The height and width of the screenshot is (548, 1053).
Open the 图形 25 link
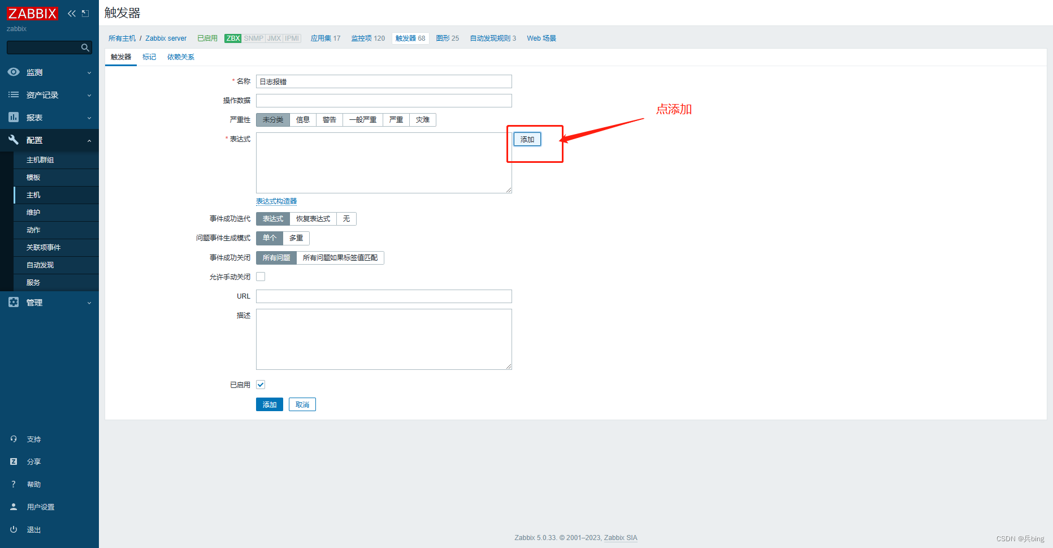(448, 38)
